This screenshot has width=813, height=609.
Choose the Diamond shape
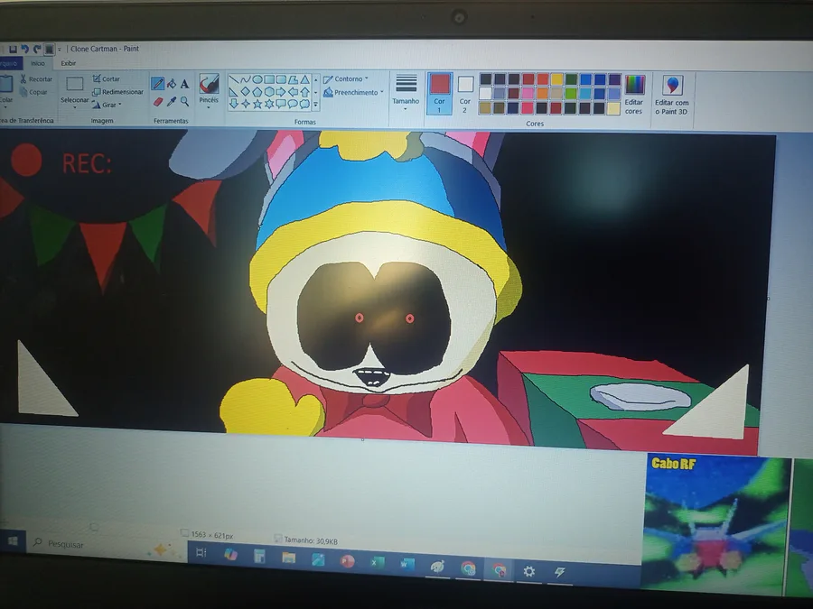click(x=245, y=92)
